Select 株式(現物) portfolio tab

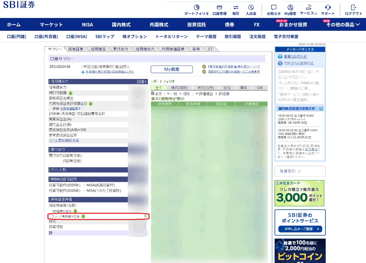point(180,88)
